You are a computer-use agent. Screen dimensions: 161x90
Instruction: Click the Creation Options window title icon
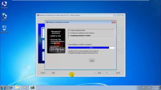[38, 15]
